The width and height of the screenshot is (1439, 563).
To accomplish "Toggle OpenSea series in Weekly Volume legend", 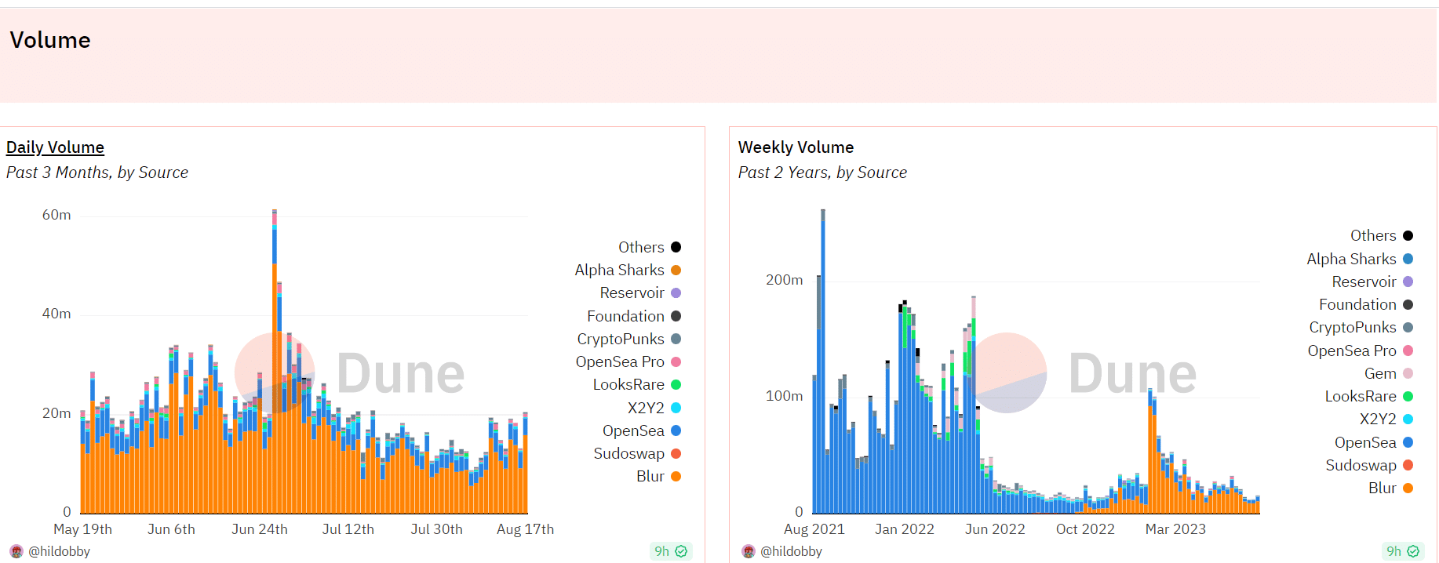I will pyautogui.click(x=1365, y=442).
